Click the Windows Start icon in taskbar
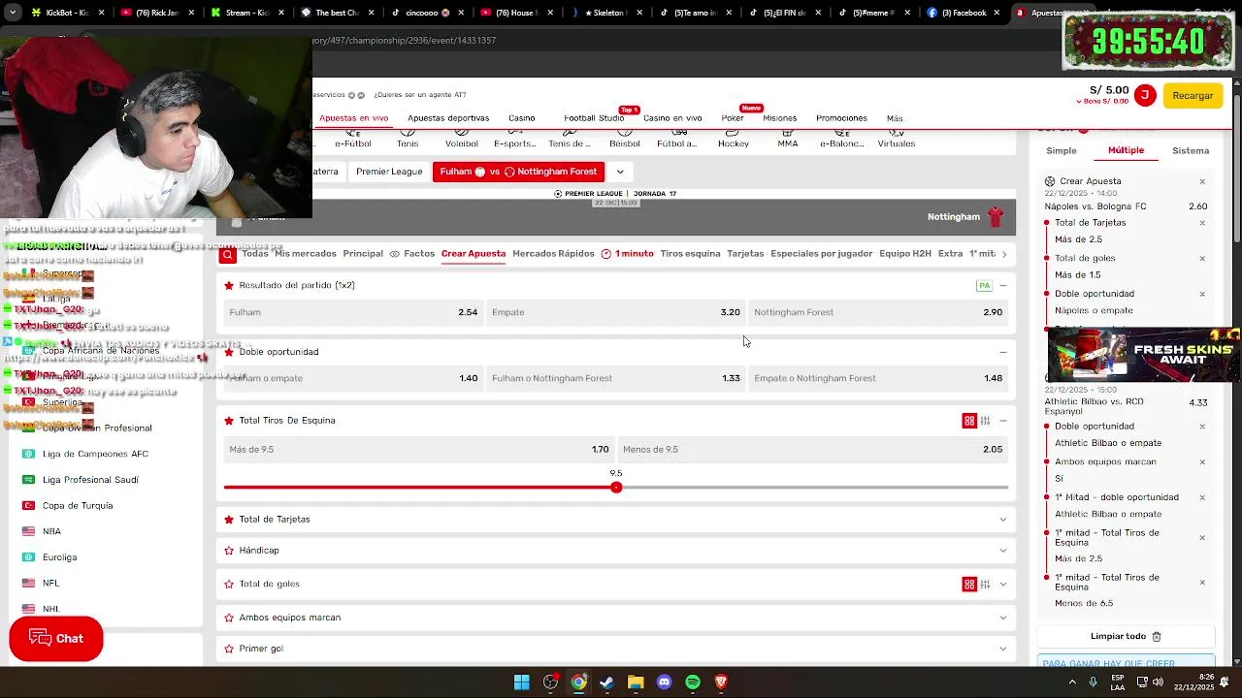Screen dimensions: 1242x698 point(522,682)
